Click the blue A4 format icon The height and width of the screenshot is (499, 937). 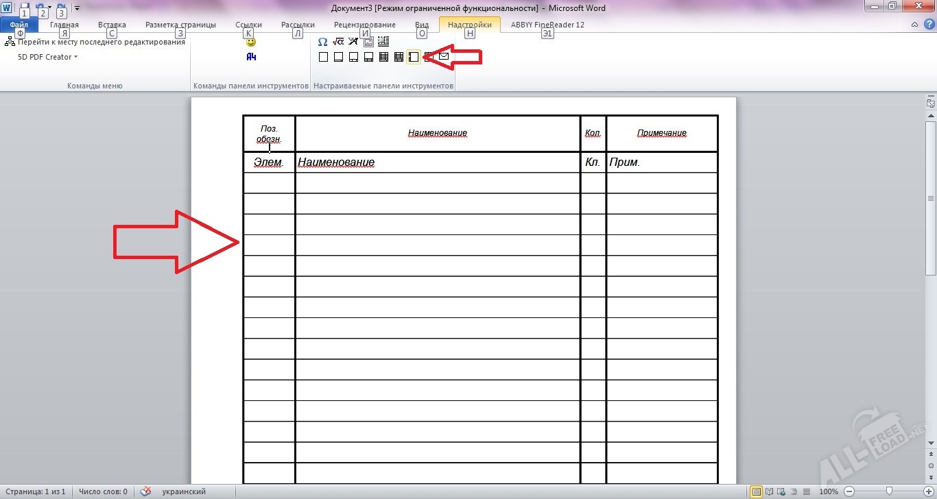click(251, 57)
